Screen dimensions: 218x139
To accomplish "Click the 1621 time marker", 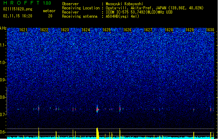I will click(x=23, y=30).
